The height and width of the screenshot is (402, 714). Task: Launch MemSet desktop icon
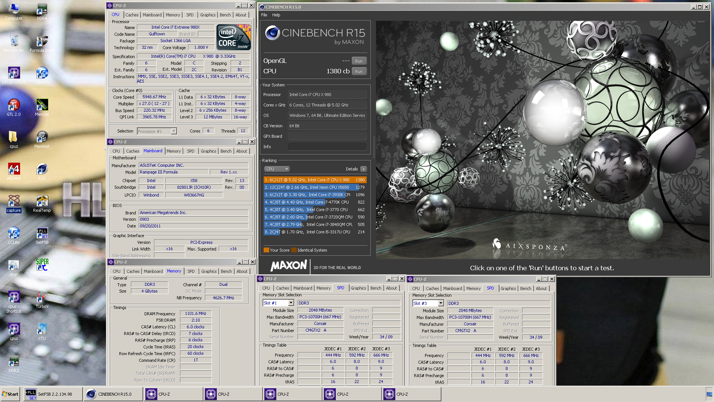42,108
